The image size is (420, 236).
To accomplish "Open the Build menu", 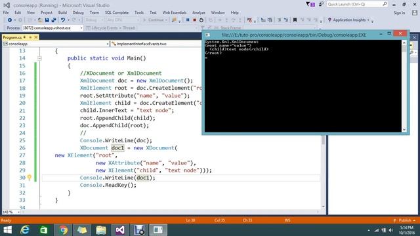I will point(62,12).
